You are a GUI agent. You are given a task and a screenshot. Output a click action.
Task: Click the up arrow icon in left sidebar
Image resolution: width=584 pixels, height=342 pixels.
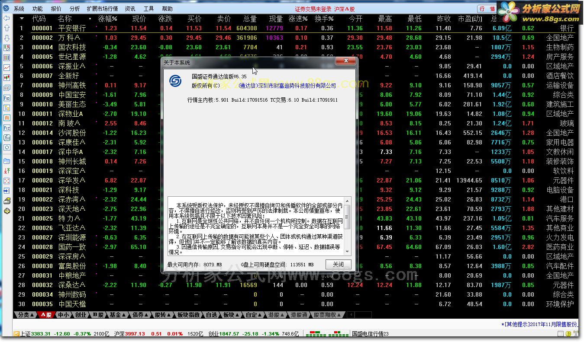6,28
